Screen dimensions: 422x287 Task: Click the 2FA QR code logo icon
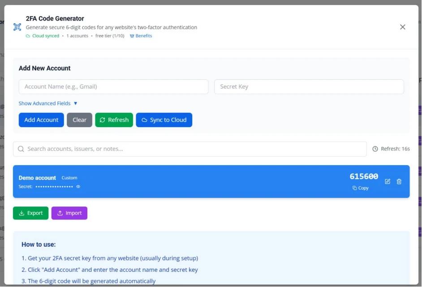(x=17, y=27)
